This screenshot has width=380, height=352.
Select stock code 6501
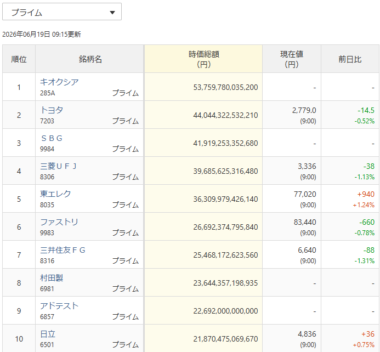click(x=47, y=345)
